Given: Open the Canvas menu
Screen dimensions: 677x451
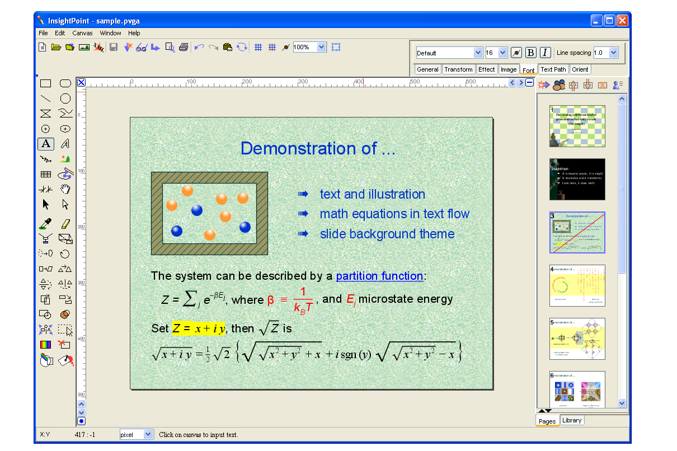Looking at the screenshot, I should (82, 33).
